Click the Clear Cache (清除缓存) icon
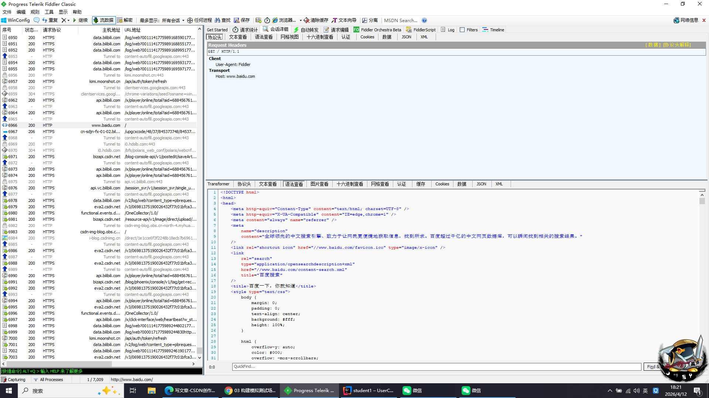The image size is (709, 398). tap(306, 20)
